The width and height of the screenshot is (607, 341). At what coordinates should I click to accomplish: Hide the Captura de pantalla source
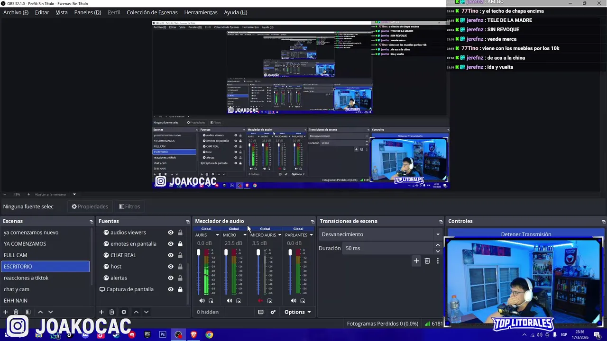pos(171,289)
